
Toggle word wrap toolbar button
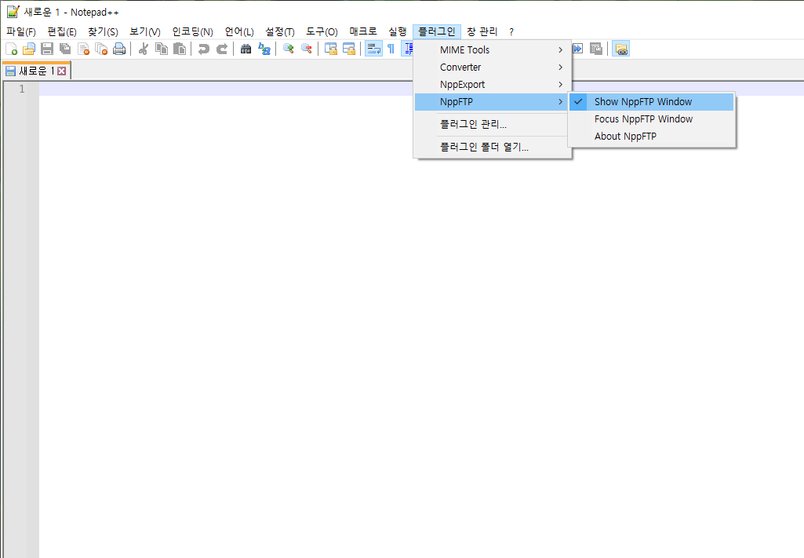373,49
